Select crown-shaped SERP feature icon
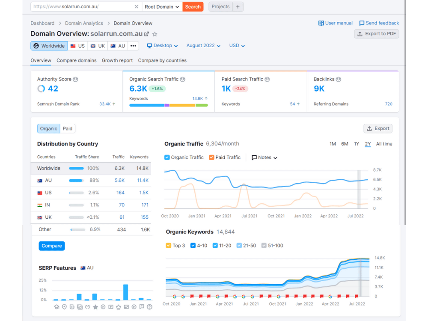The width and height of the screenshot is (428, 321). [x=119, y=307]
